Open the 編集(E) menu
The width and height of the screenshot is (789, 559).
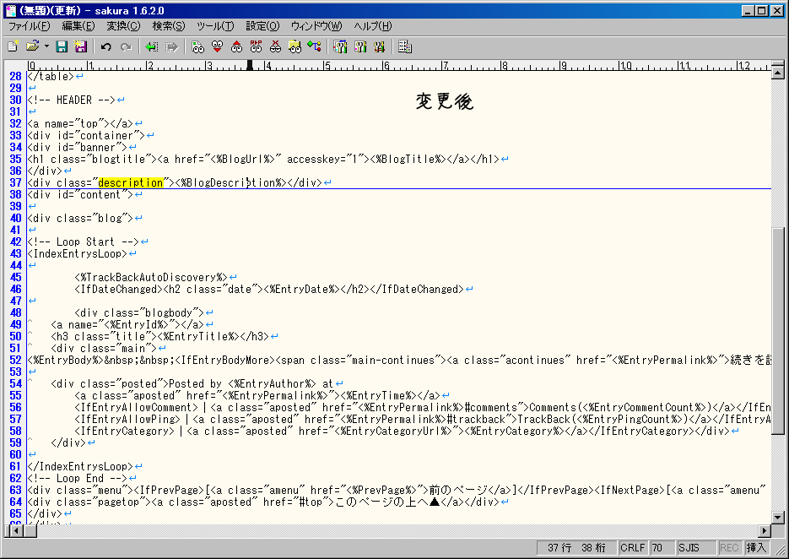(x=78, y=26)
